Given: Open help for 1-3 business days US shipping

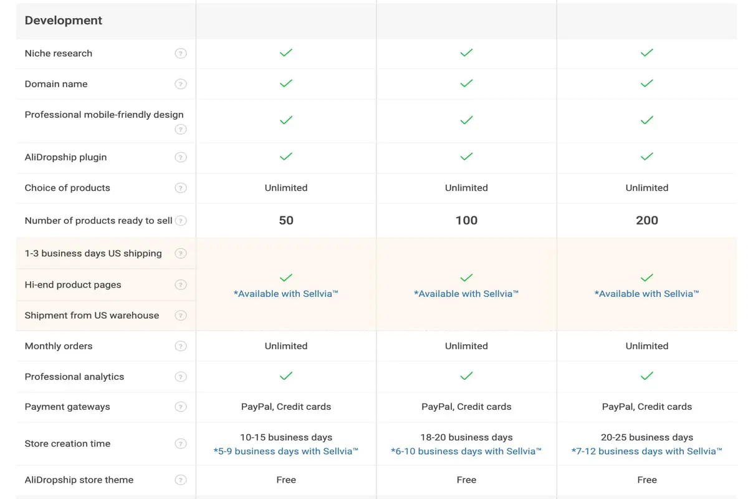Looking at the screenshot, I should point(181,254).
